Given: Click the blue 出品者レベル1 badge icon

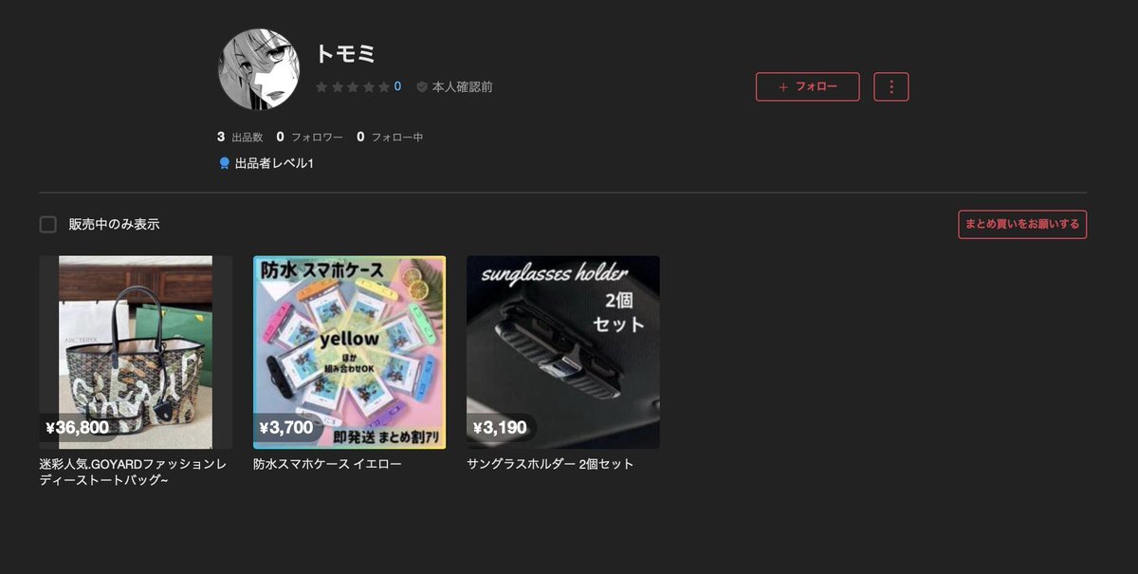Looking at the screenshot, I should [225, 163].
